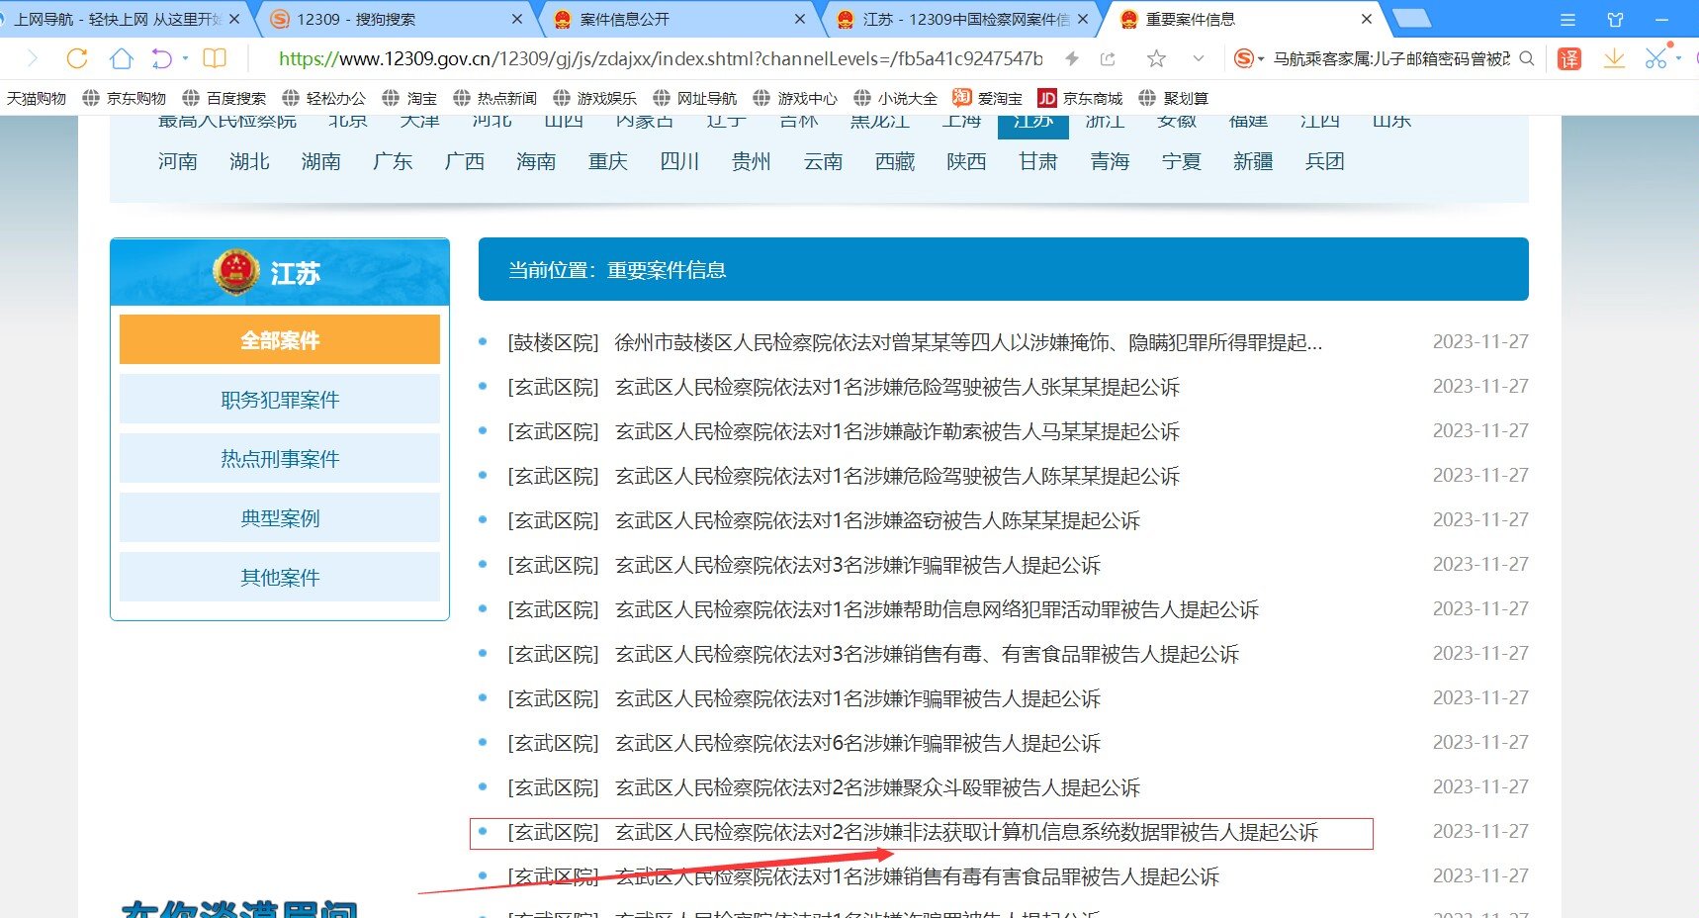Switch to the 上网导航 tab
Viewport: 1699px width, 918px height.
click(119, 19)
